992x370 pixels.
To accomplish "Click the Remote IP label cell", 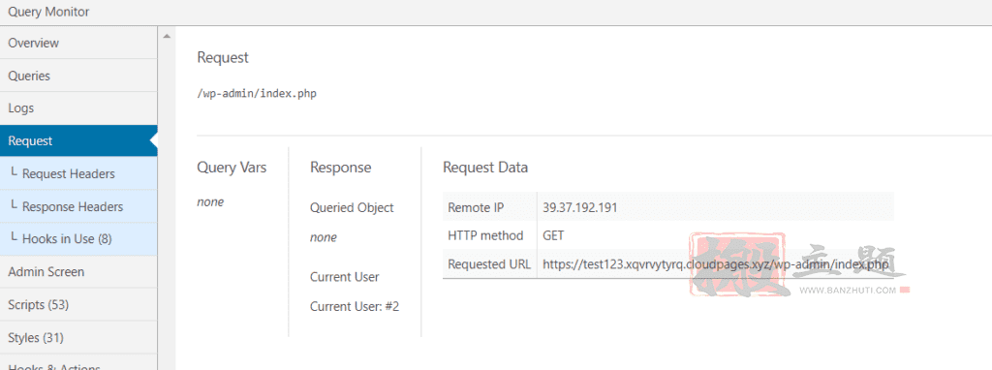I will tap(489, 207).
